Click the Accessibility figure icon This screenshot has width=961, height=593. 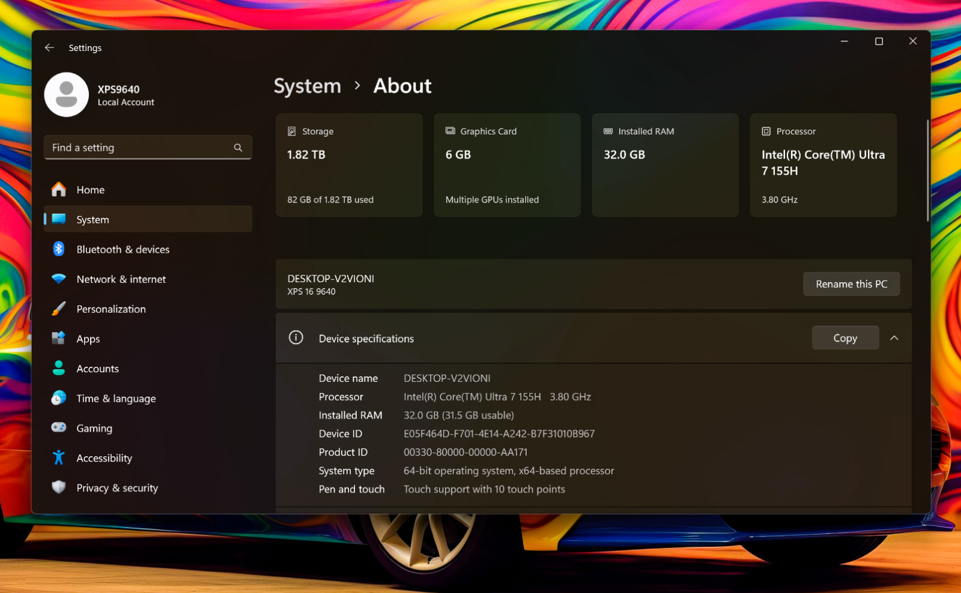[58, 457]
